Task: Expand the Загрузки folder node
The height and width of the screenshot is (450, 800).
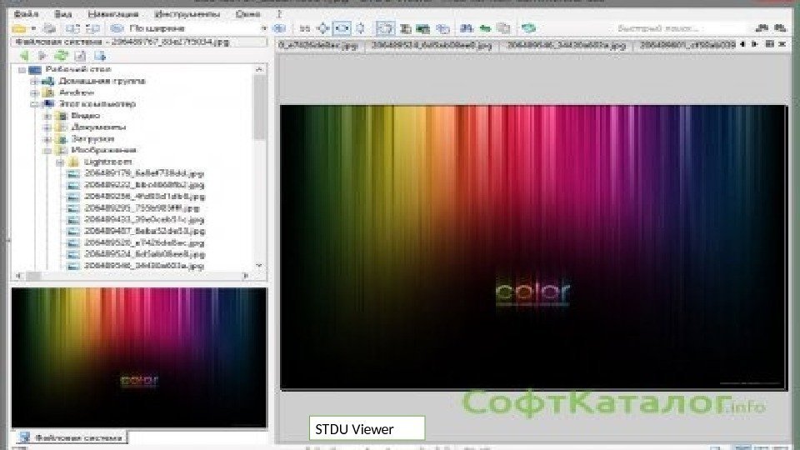Action: pyautogui.click(x=47, y=139)
